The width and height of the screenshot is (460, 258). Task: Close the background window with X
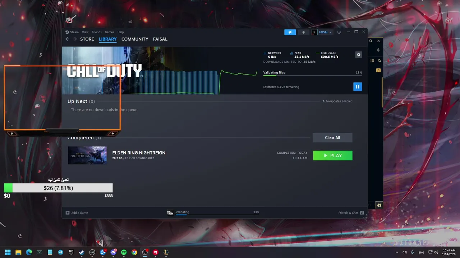[378, 41]
